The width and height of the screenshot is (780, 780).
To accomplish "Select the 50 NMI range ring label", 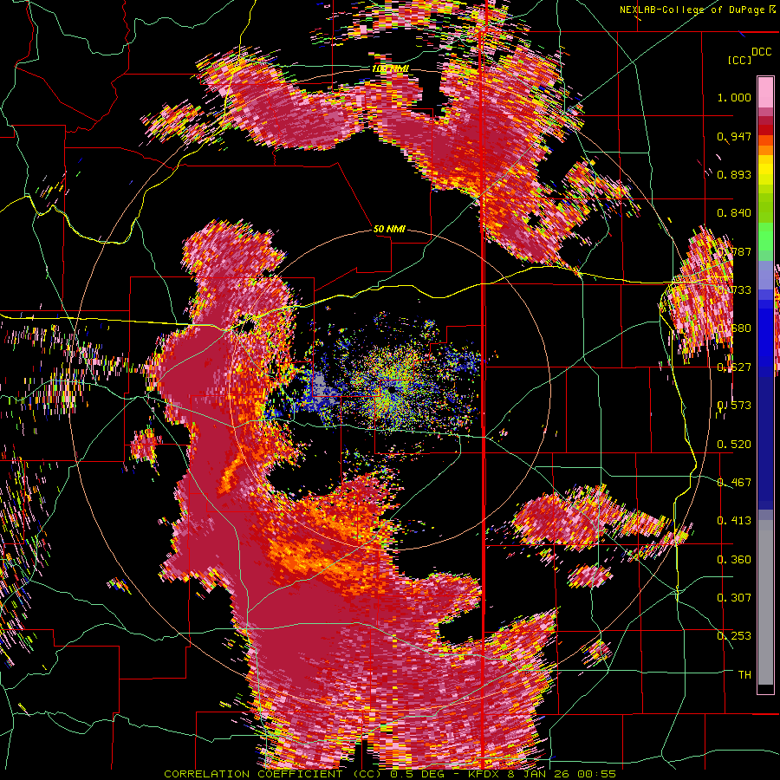I will coord(389,229).
